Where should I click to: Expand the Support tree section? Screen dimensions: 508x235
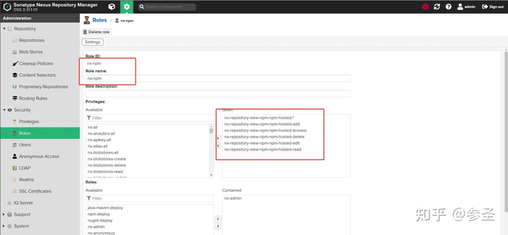pyautogui.click(x=4, y=215)
